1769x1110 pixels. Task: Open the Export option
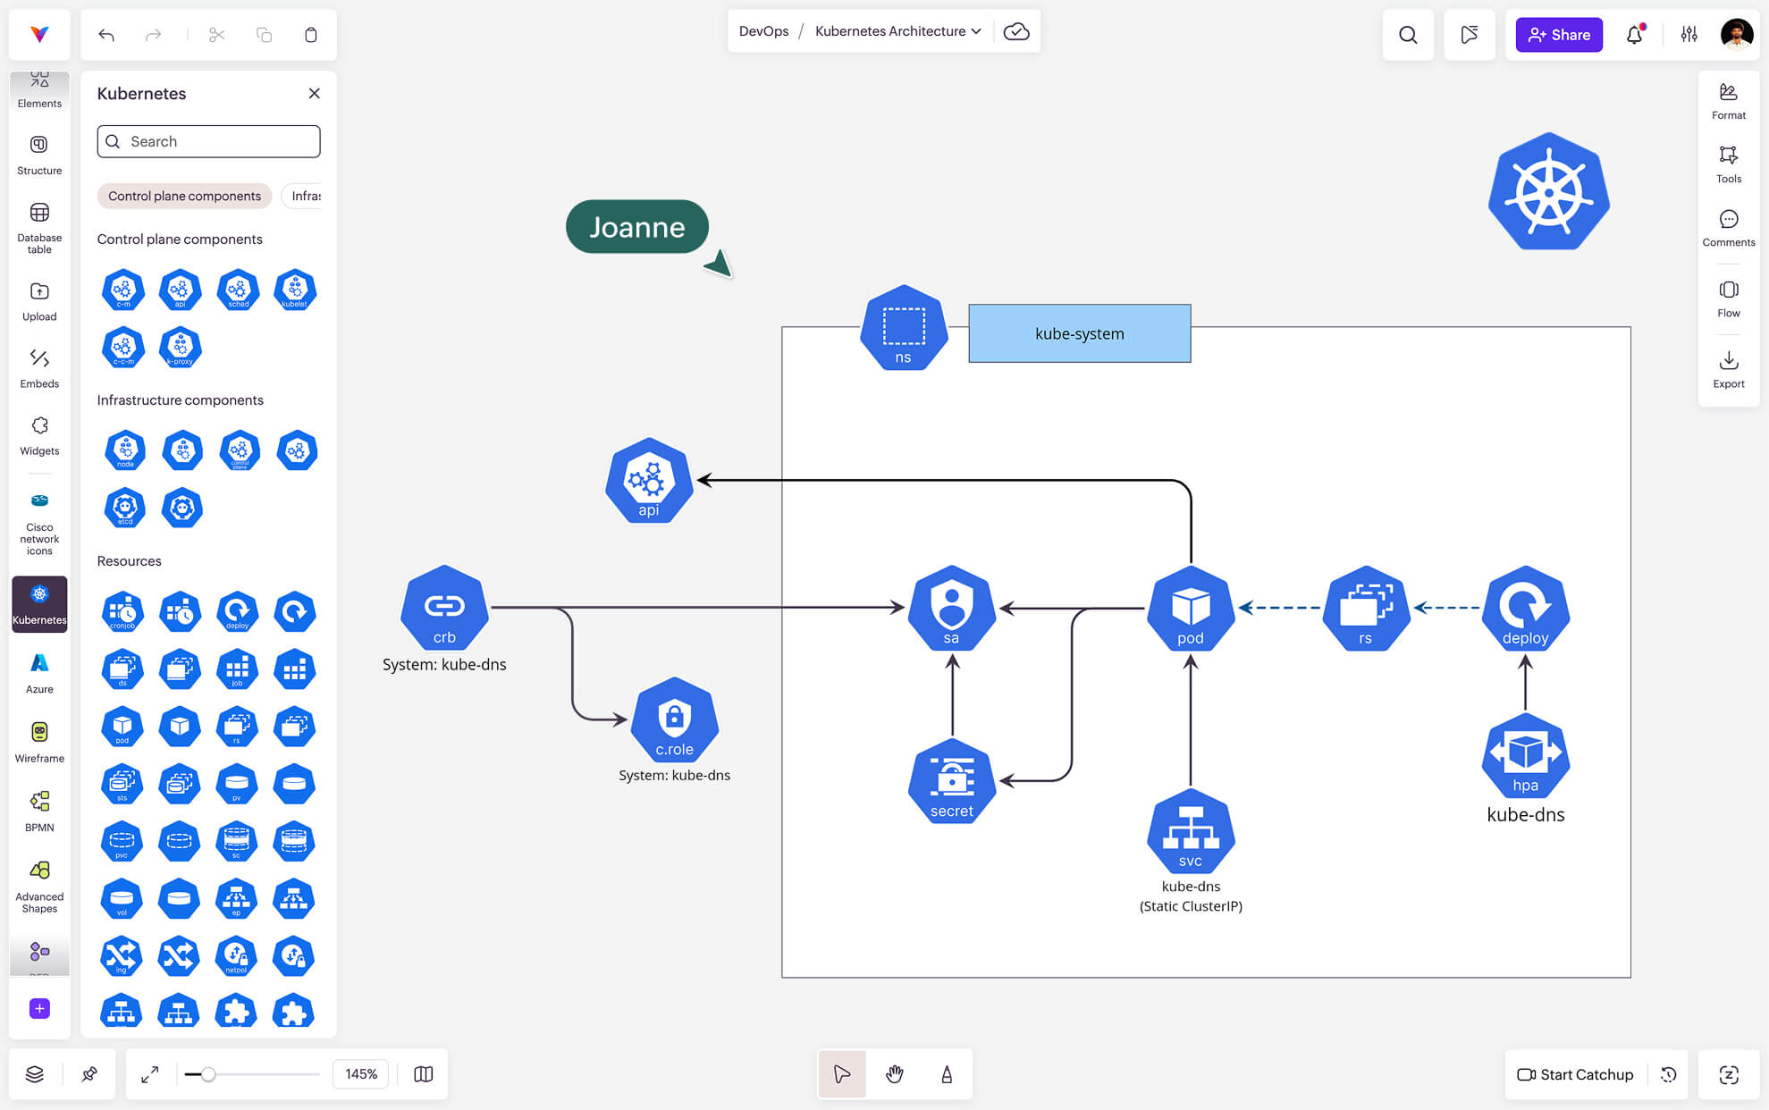click(x=1729, y=369)
